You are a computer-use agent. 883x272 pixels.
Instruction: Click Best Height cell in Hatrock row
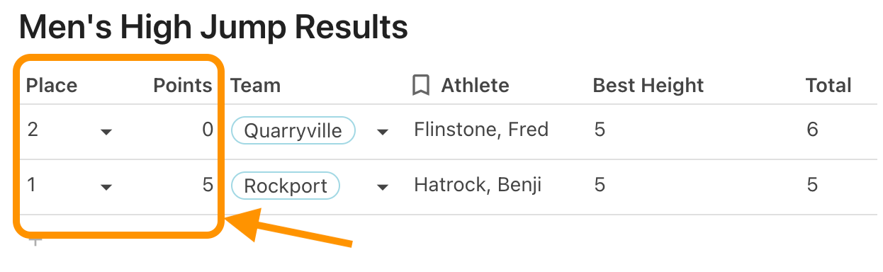(600, 186)
